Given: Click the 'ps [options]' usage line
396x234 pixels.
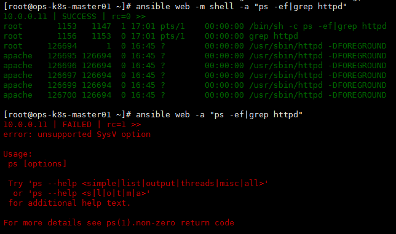Looking at the screenshot, I should coord(38,164).
